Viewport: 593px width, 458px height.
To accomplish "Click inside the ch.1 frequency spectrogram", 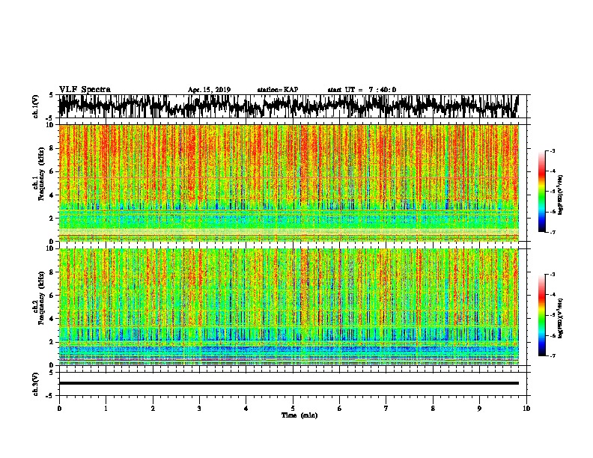I will [x=289, y=183].
